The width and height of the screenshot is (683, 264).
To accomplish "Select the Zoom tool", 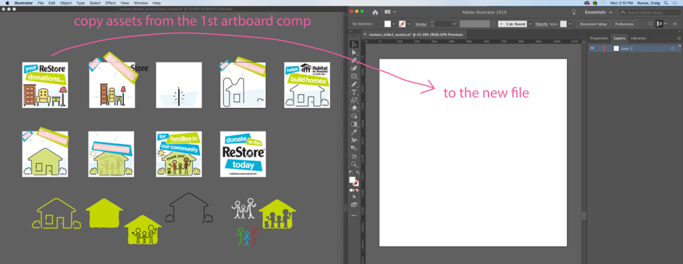I will [x=354, y=164].
